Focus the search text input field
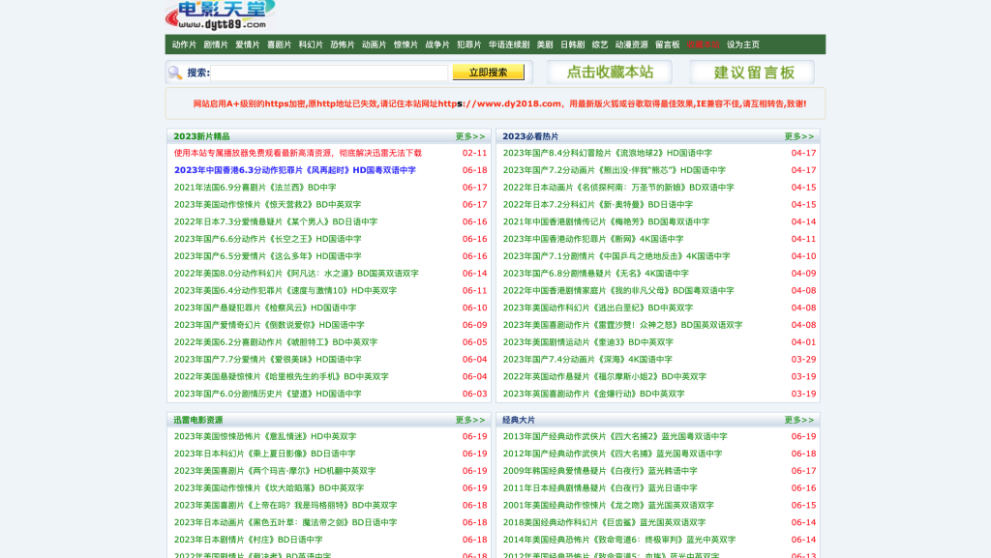 pos(330,73)
